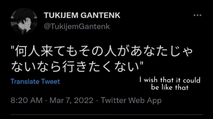Click the @TukijemGantenk handle

77,26
